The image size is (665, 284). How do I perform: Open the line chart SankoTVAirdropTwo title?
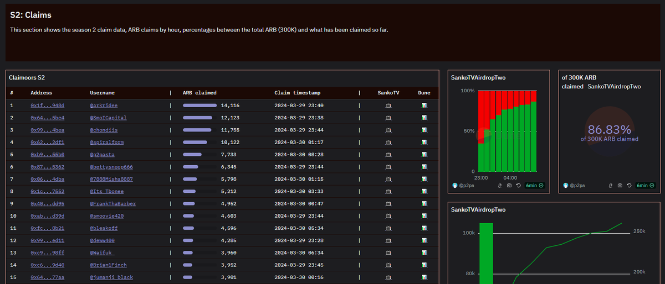[478, 210]
